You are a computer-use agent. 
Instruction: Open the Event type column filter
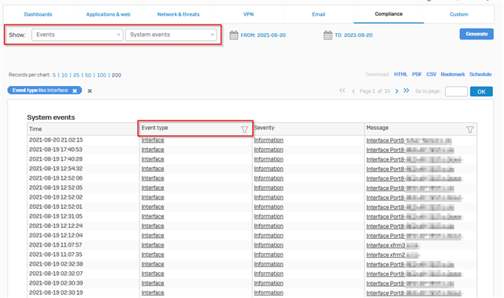(245, 129)
